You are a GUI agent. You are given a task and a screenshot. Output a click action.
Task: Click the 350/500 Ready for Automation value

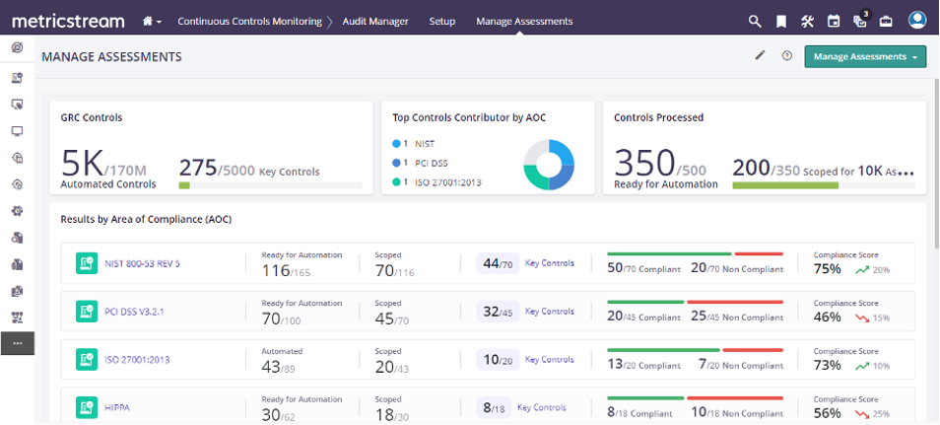(660, 164)
